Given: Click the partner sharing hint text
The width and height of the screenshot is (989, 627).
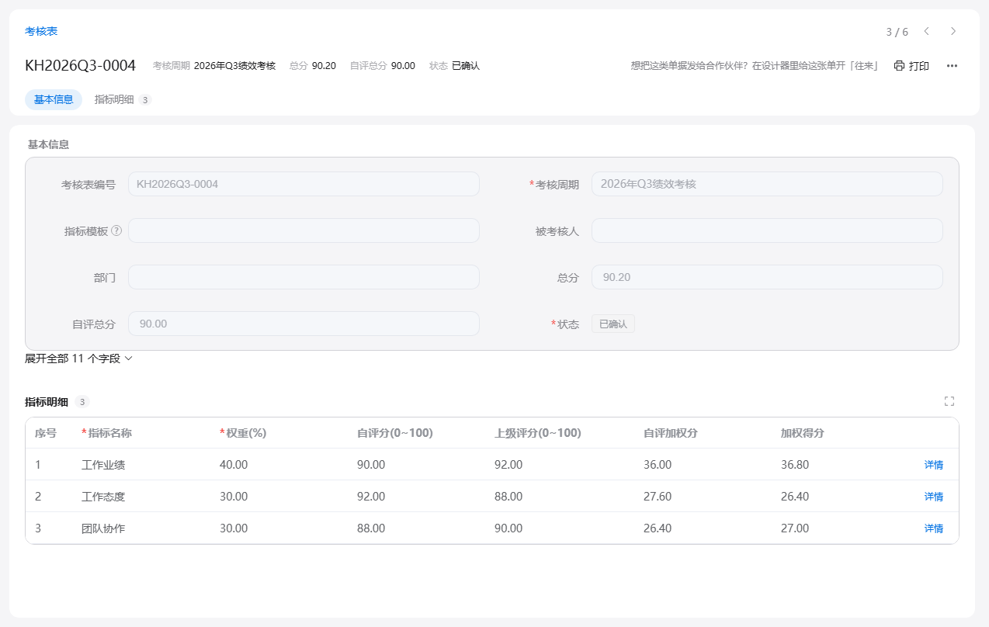Looking at the screenshot, I should 755,66.
